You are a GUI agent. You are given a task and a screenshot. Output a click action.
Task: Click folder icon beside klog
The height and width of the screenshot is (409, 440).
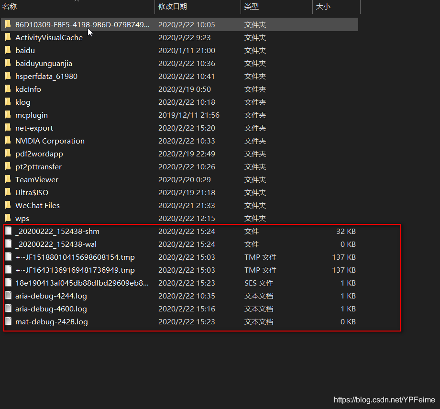point(8,101)
